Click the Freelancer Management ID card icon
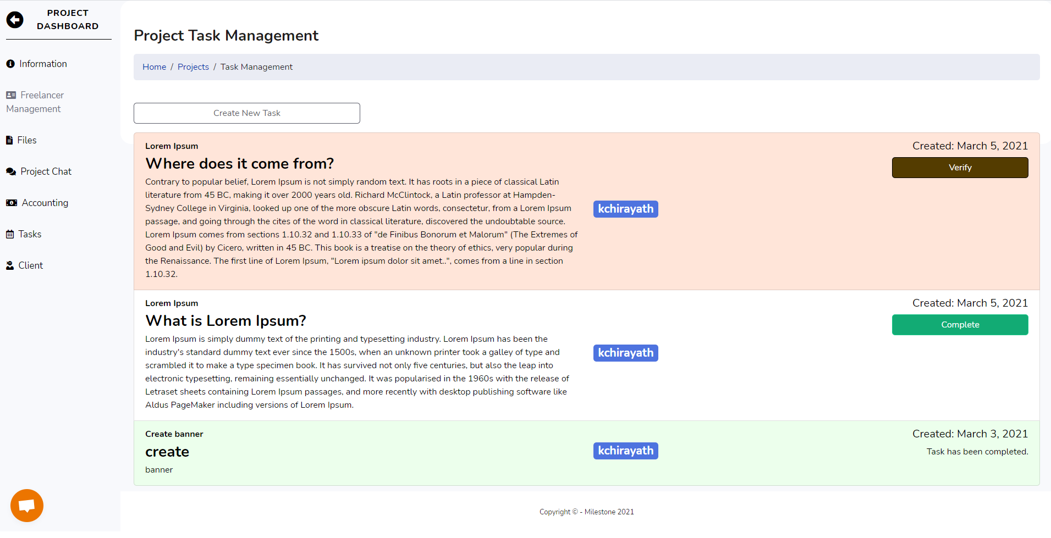The width and height of the screenshot is (1051, 538). tap(11, 95)
